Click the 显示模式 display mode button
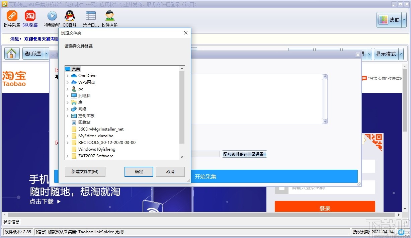This screenshot has height=238, width=411. (x=386, y=54)
